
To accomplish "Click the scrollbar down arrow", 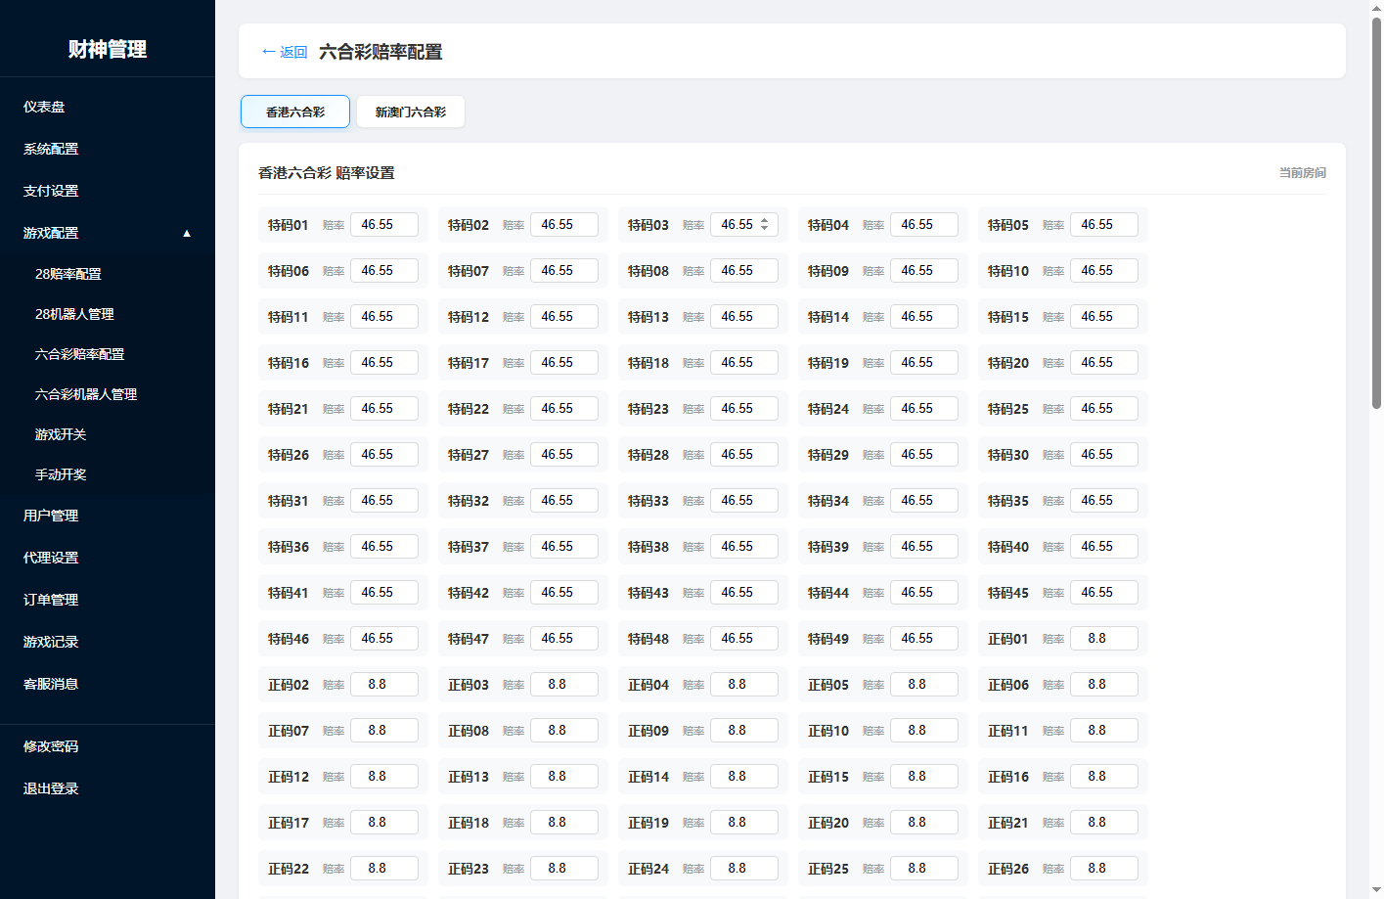I will click(1376, 891).
